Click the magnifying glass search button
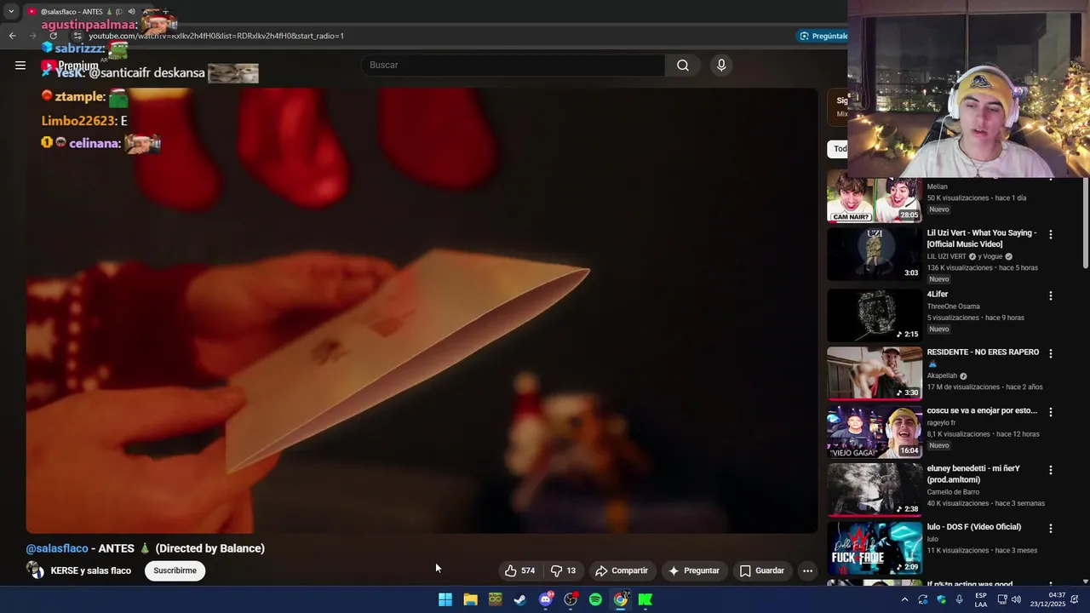 point(683,66)
